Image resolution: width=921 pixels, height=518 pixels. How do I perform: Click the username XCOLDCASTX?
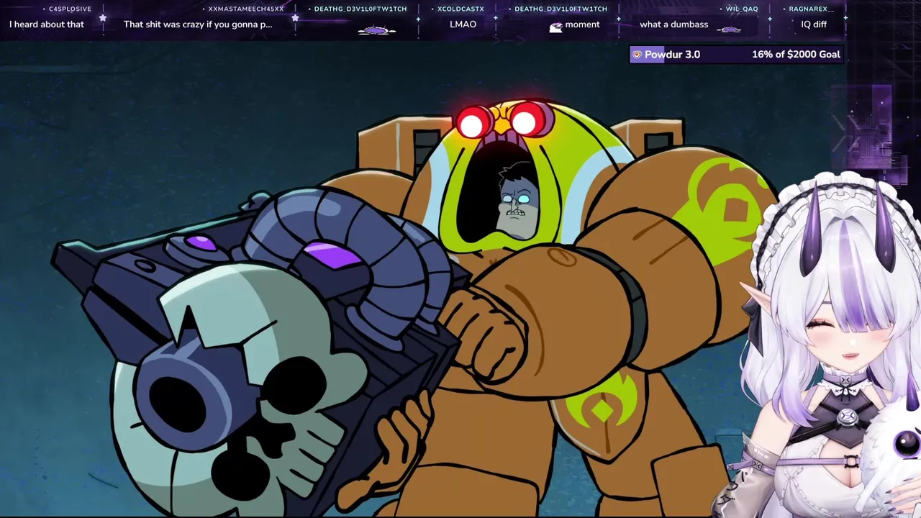[461, 9]
